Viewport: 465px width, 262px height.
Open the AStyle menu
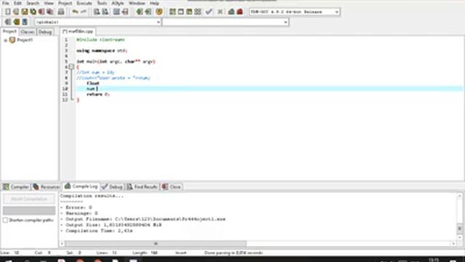tap(118, 3)
